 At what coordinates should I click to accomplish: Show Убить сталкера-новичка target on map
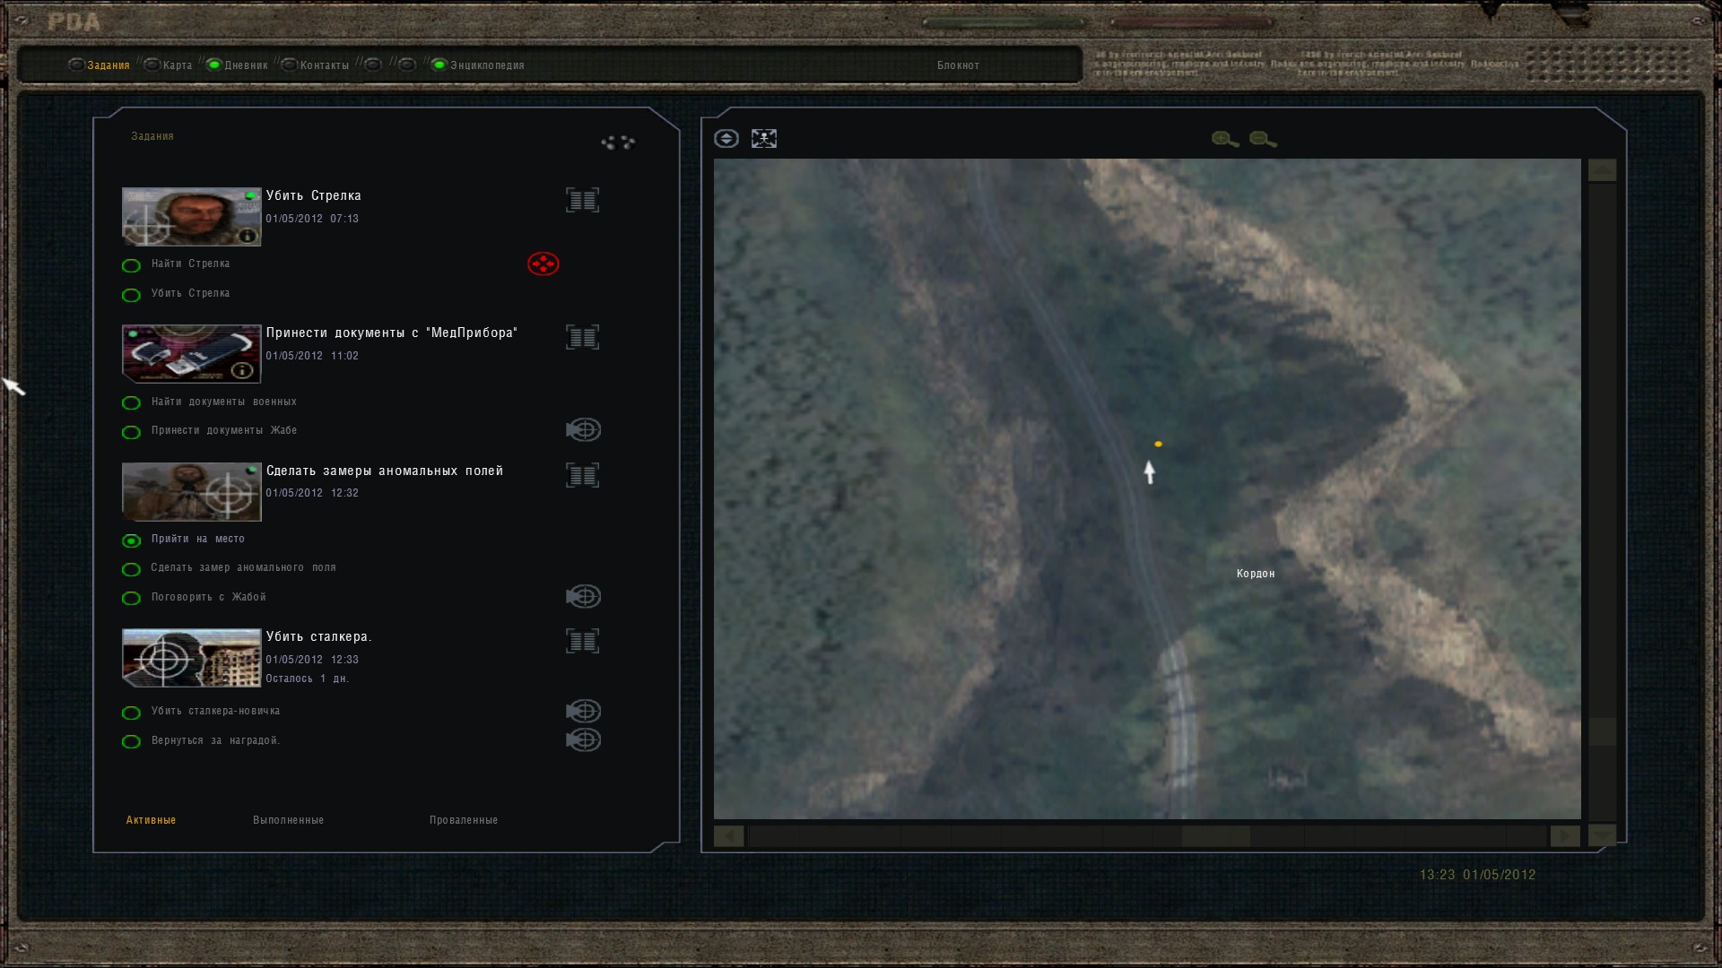(583, 712)
